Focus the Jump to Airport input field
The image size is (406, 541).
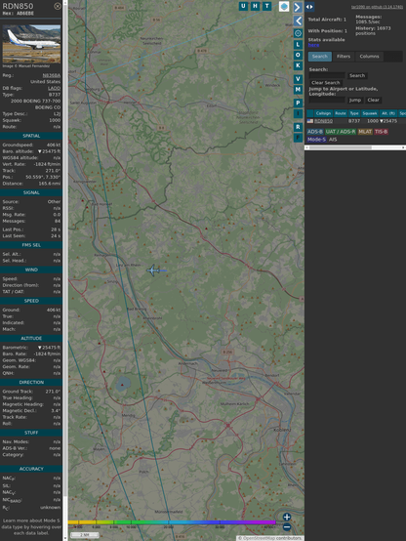coord(327,100)
